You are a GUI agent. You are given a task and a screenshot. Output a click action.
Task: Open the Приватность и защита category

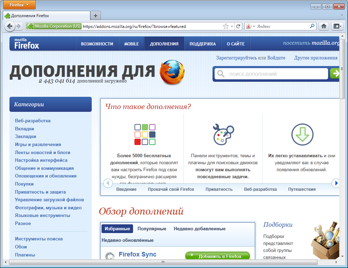click(x=40, y=192)
